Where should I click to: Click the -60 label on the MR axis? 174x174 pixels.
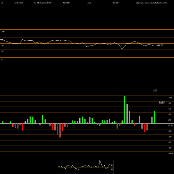click(170, 142)
